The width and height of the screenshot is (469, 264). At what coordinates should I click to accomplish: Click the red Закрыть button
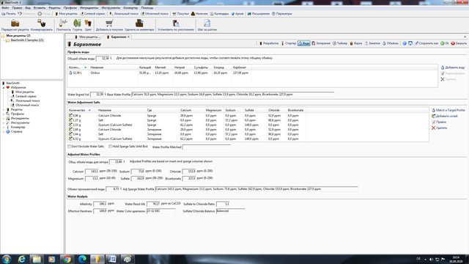click(x=459, y=43)
